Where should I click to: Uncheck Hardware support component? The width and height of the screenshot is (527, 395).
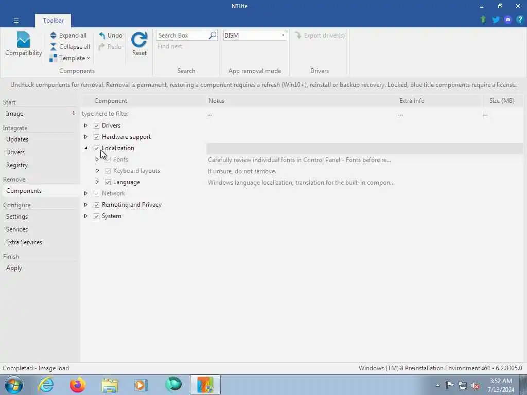coord(96,137)
